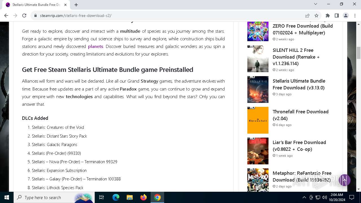Image resolution: width=361 pixels, height=203 pixels.
Task: Select 'Stellaris: Distant Stars Story Pack' entry
Action: [59, 136]
